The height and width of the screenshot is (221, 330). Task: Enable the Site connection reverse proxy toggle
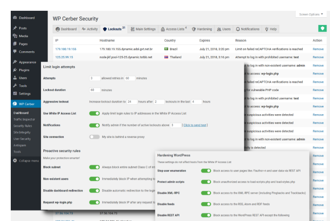94,137
